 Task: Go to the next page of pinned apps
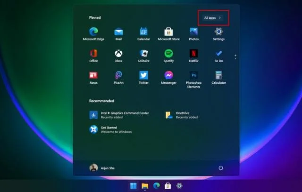click(235, 58)
